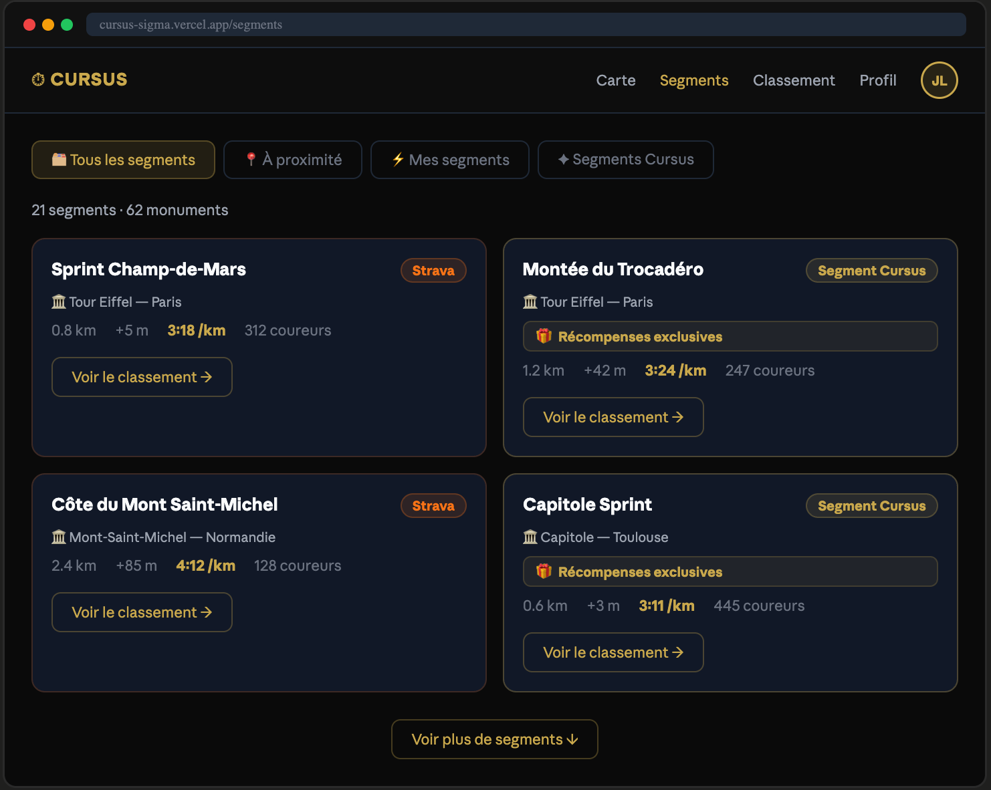View classement for Côte du Mont Saint-Michel

142,612
